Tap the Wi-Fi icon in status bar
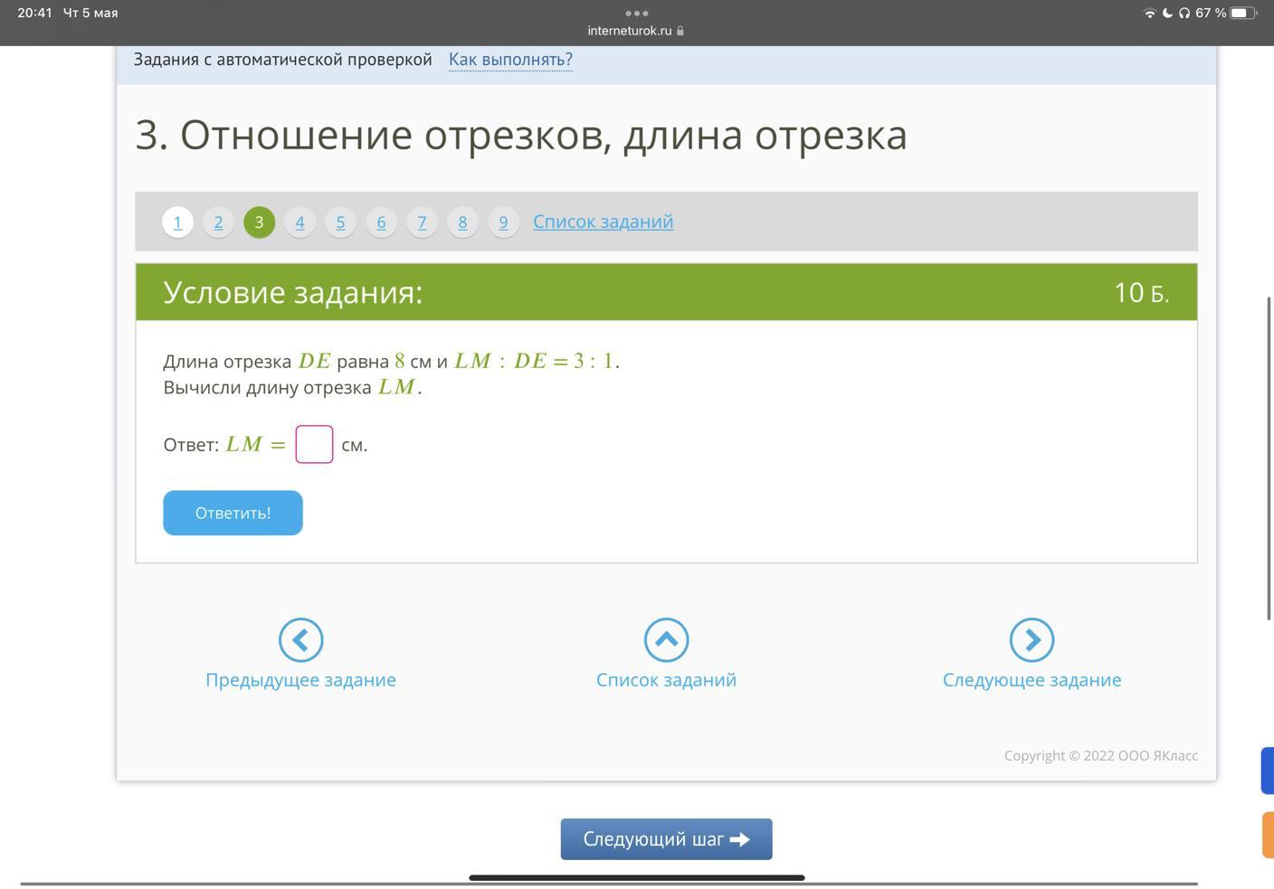The image size is (1274, 889). click(x=1149, y=14)
